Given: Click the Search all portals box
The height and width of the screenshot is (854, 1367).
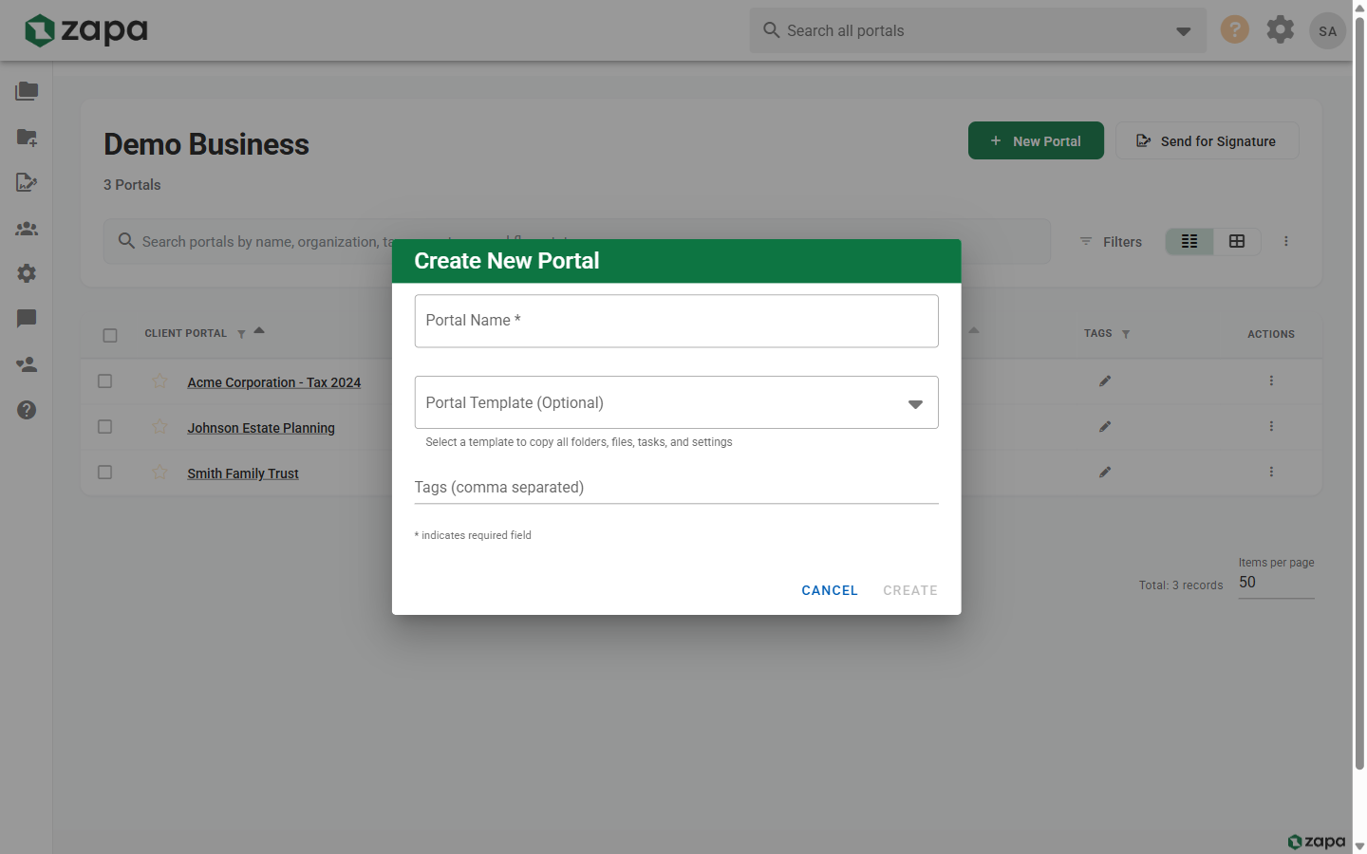Looking at the screenshot, I should [978, 30].
